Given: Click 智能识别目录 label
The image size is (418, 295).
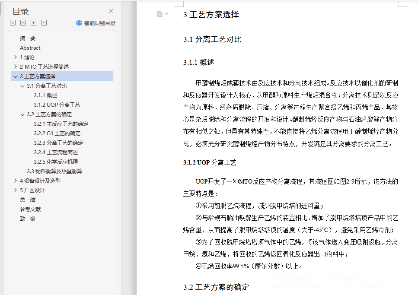Looking at the screenshot, I should pyautogui.click(x=100, y=23).
